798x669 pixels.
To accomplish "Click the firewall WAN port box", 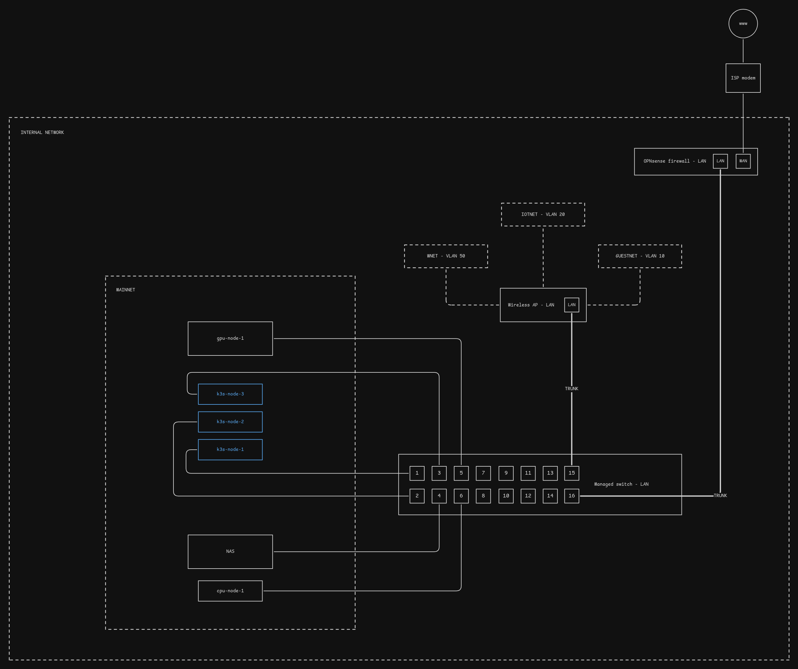I will (743, 161).
